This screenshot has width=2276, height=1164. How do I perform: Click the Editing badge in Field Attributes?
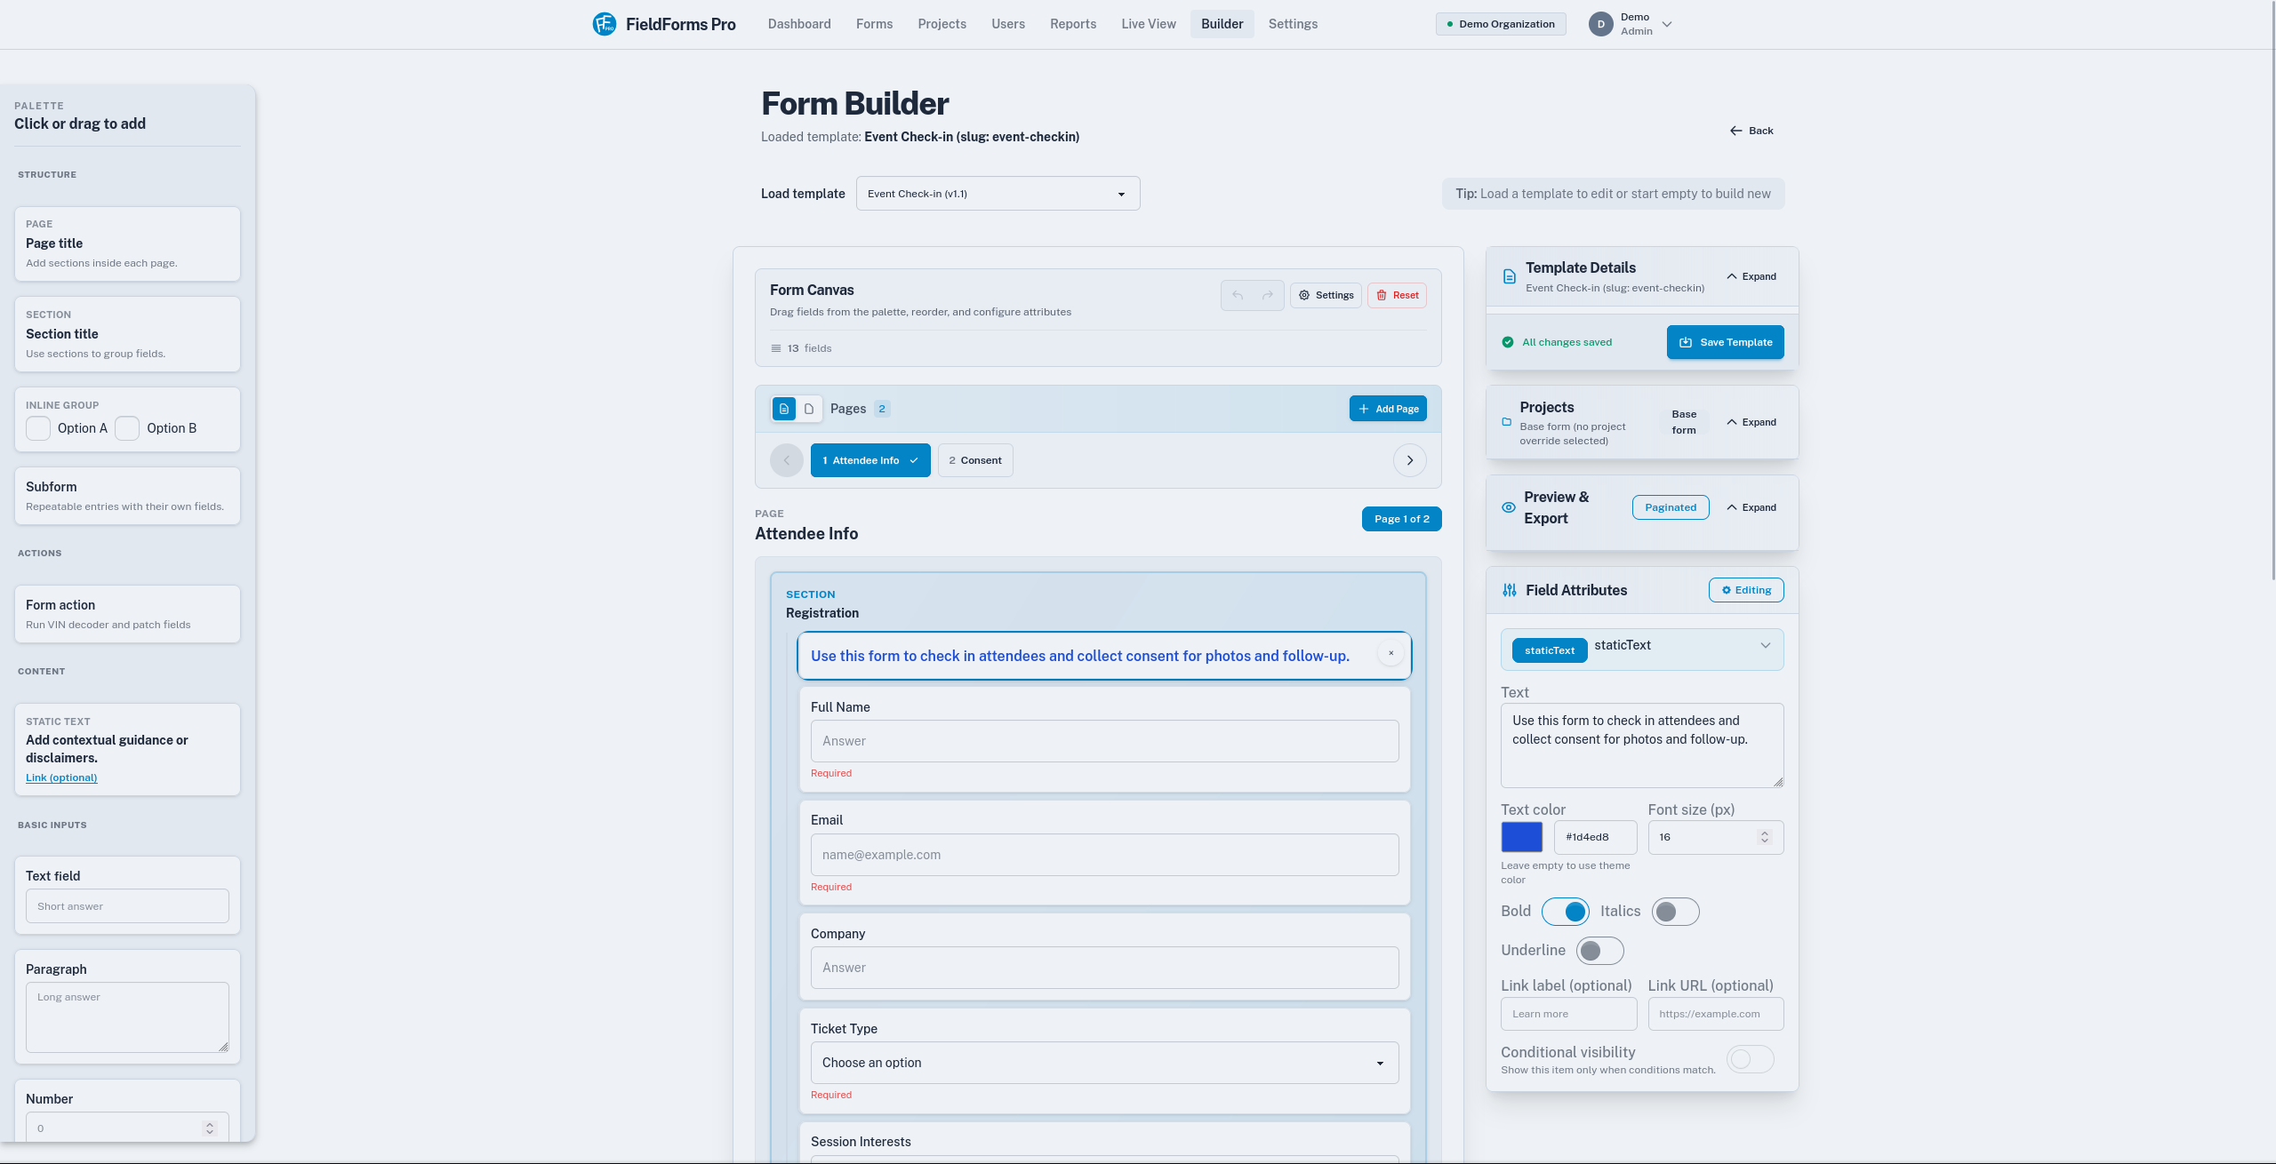pyautogui.click(x=1746, y=590)
